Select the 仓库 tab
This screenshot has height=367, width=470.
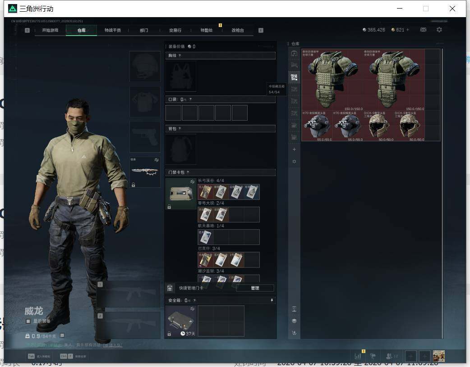click(81, 30)
